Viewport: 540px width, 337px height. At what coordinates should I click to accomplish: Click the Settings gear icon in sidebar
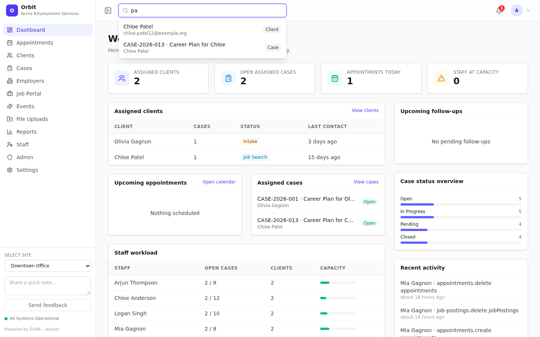tap(10, 170)
